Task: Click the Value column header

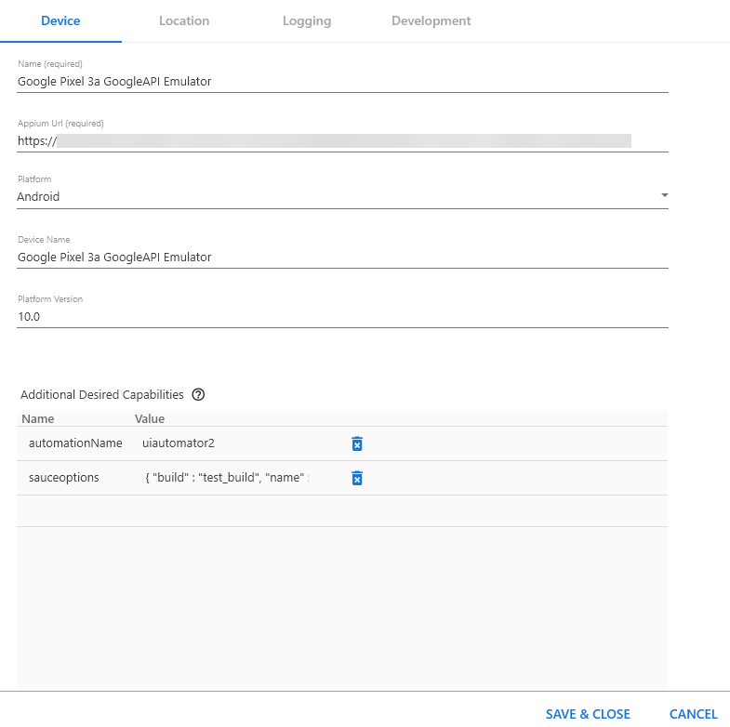Action: 150,419
